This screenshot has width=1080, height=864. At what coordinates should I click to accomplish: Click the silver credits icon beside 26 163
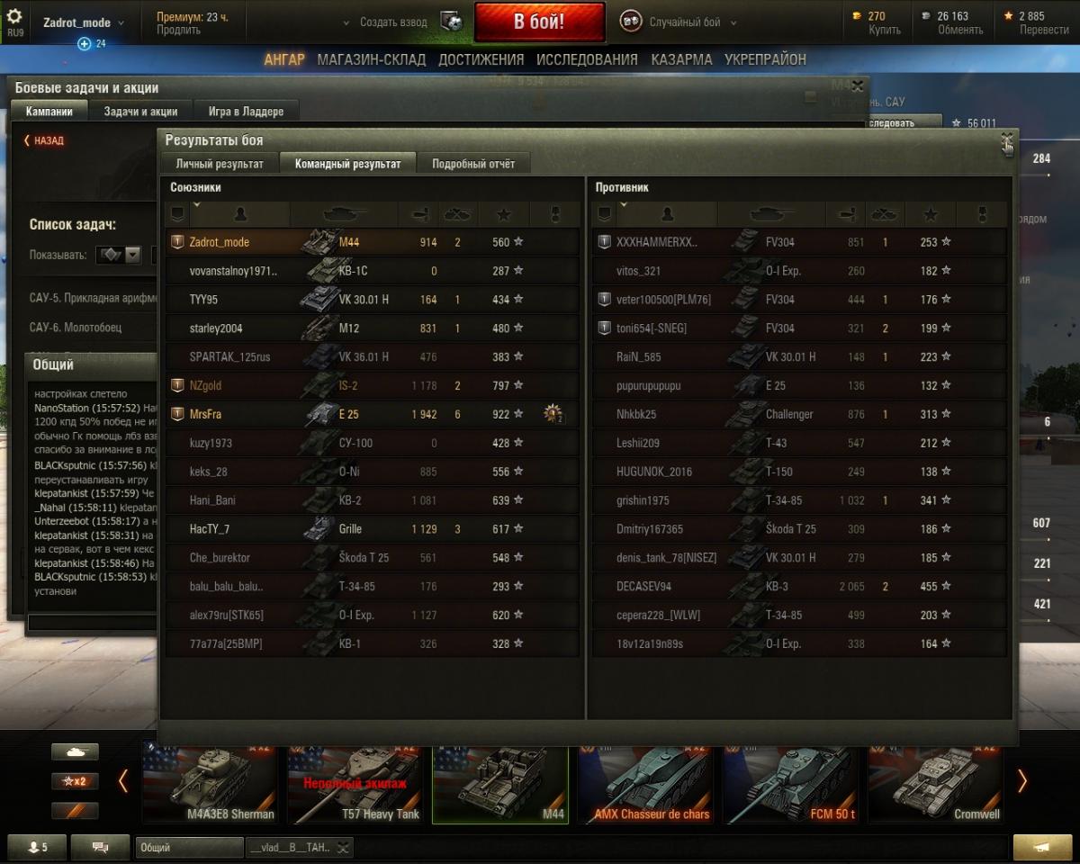(926, 15)
